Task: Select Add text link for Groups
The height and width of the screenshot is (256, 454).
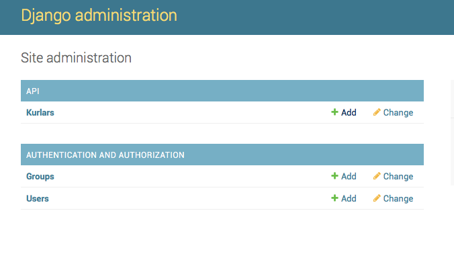Action: [349, 176]
